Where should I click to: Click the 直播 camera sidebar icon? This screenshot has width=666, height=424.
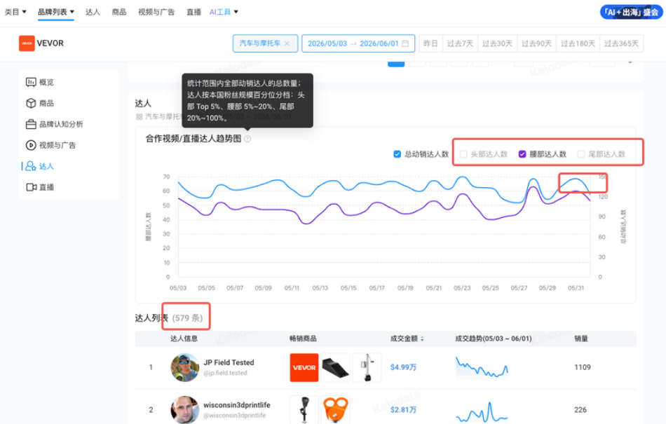tap(31, 187)
